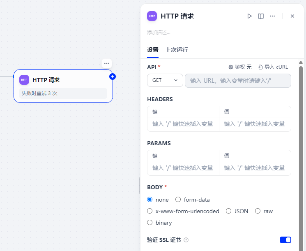Click scrollbar up arrow

coord(301,63)
